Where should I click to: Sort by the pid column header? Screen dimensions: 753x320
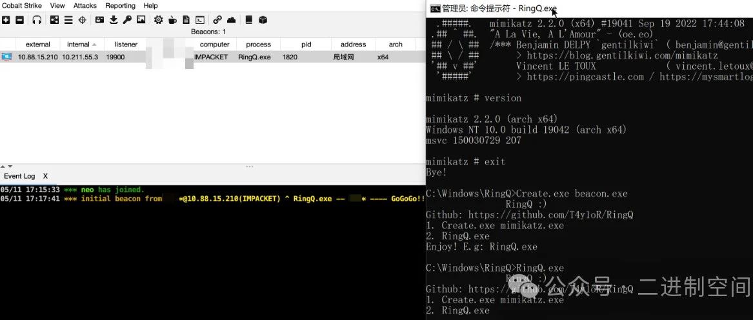(306, 45)
